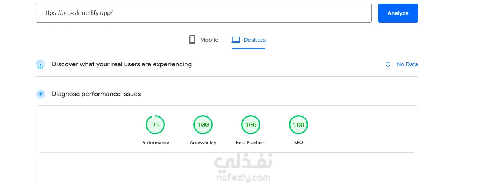
Task: Switch to the Desktop tab label
Action: pyautogui.click(x=255, y=40)
